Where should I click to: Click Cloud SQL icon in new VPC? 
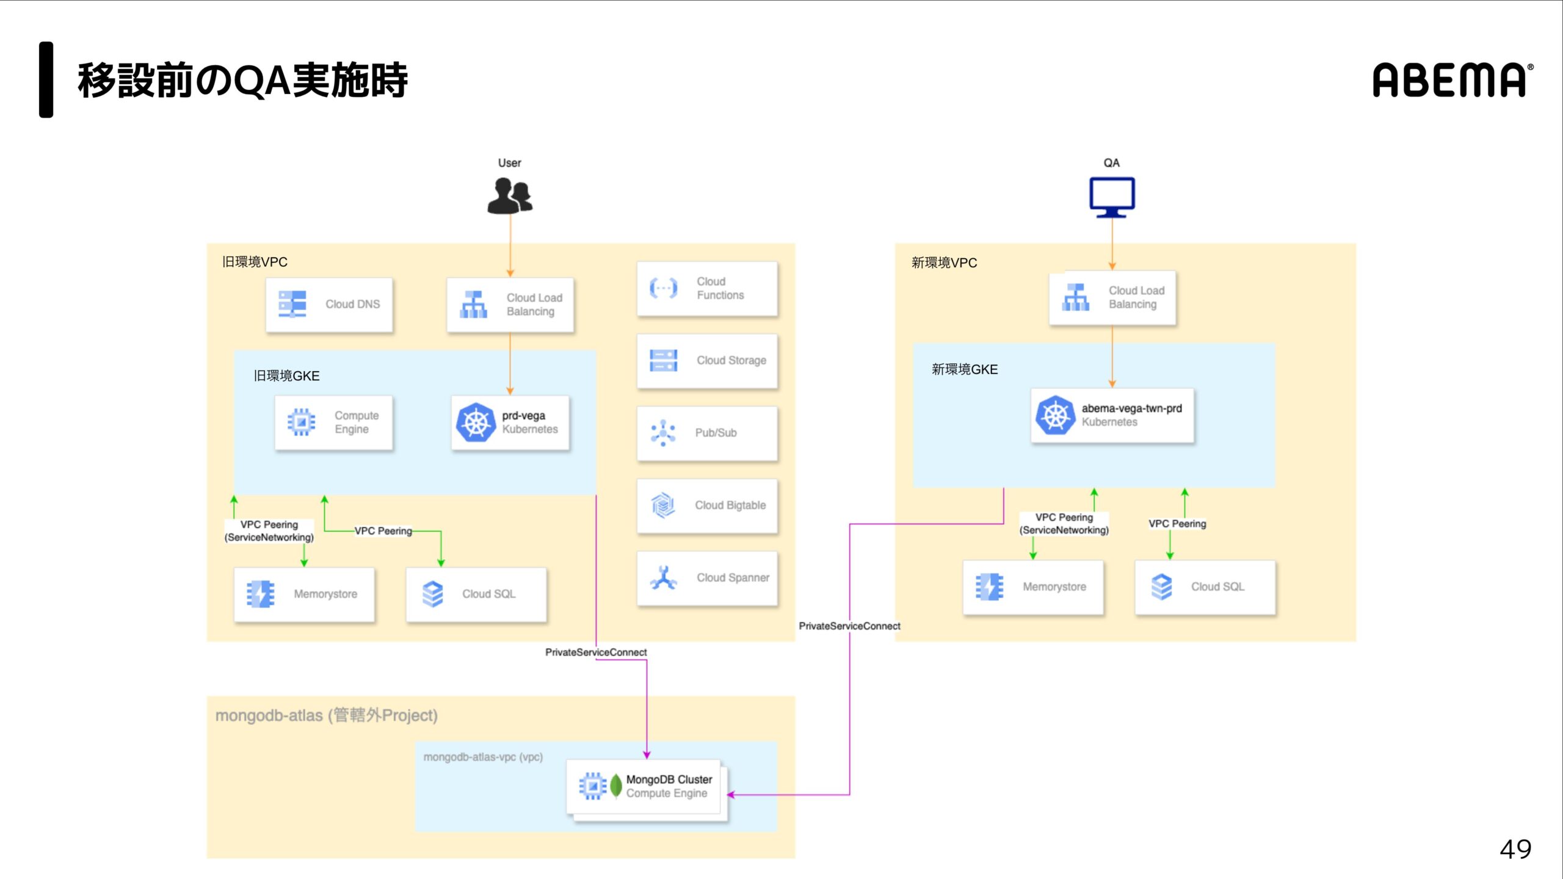pyautogui.click(x=1161, y=587)
